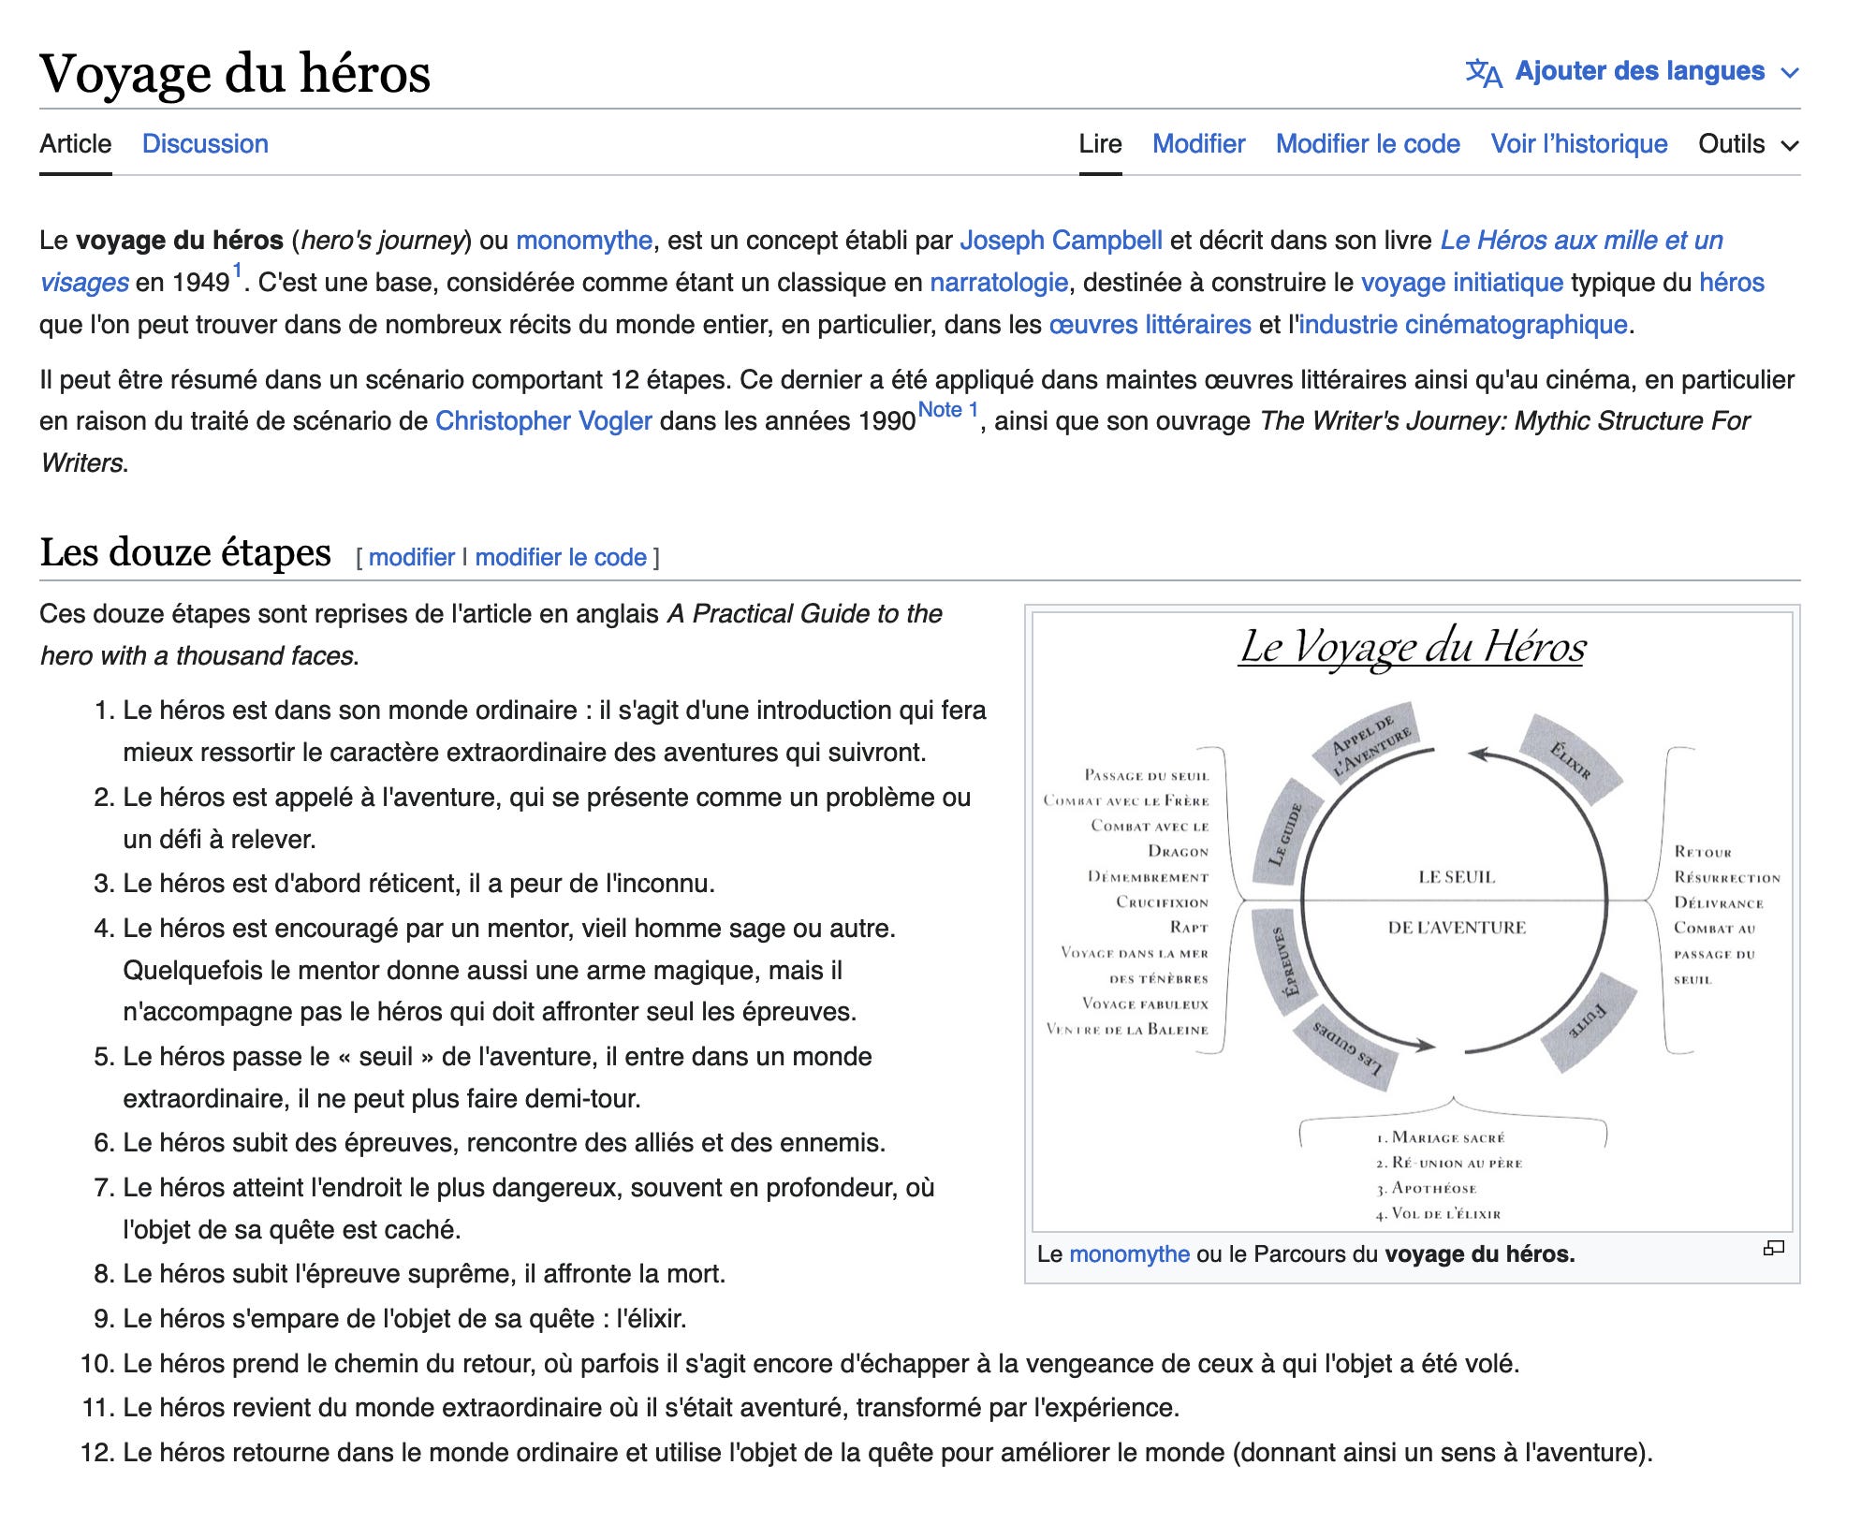The image size is (1861, 1524).
Task: Click the Note 1 superscript reference
Action: (947, 410)
